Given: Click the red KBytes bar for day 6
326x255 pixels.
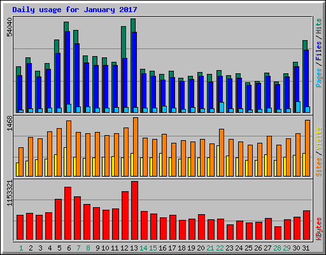Looking at the screenshot, I should [x=67, y=214].
